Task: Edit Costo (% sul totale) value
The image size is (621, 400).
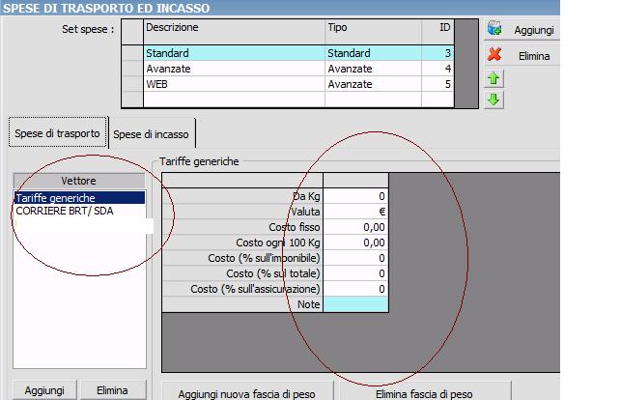Action: 355,273
